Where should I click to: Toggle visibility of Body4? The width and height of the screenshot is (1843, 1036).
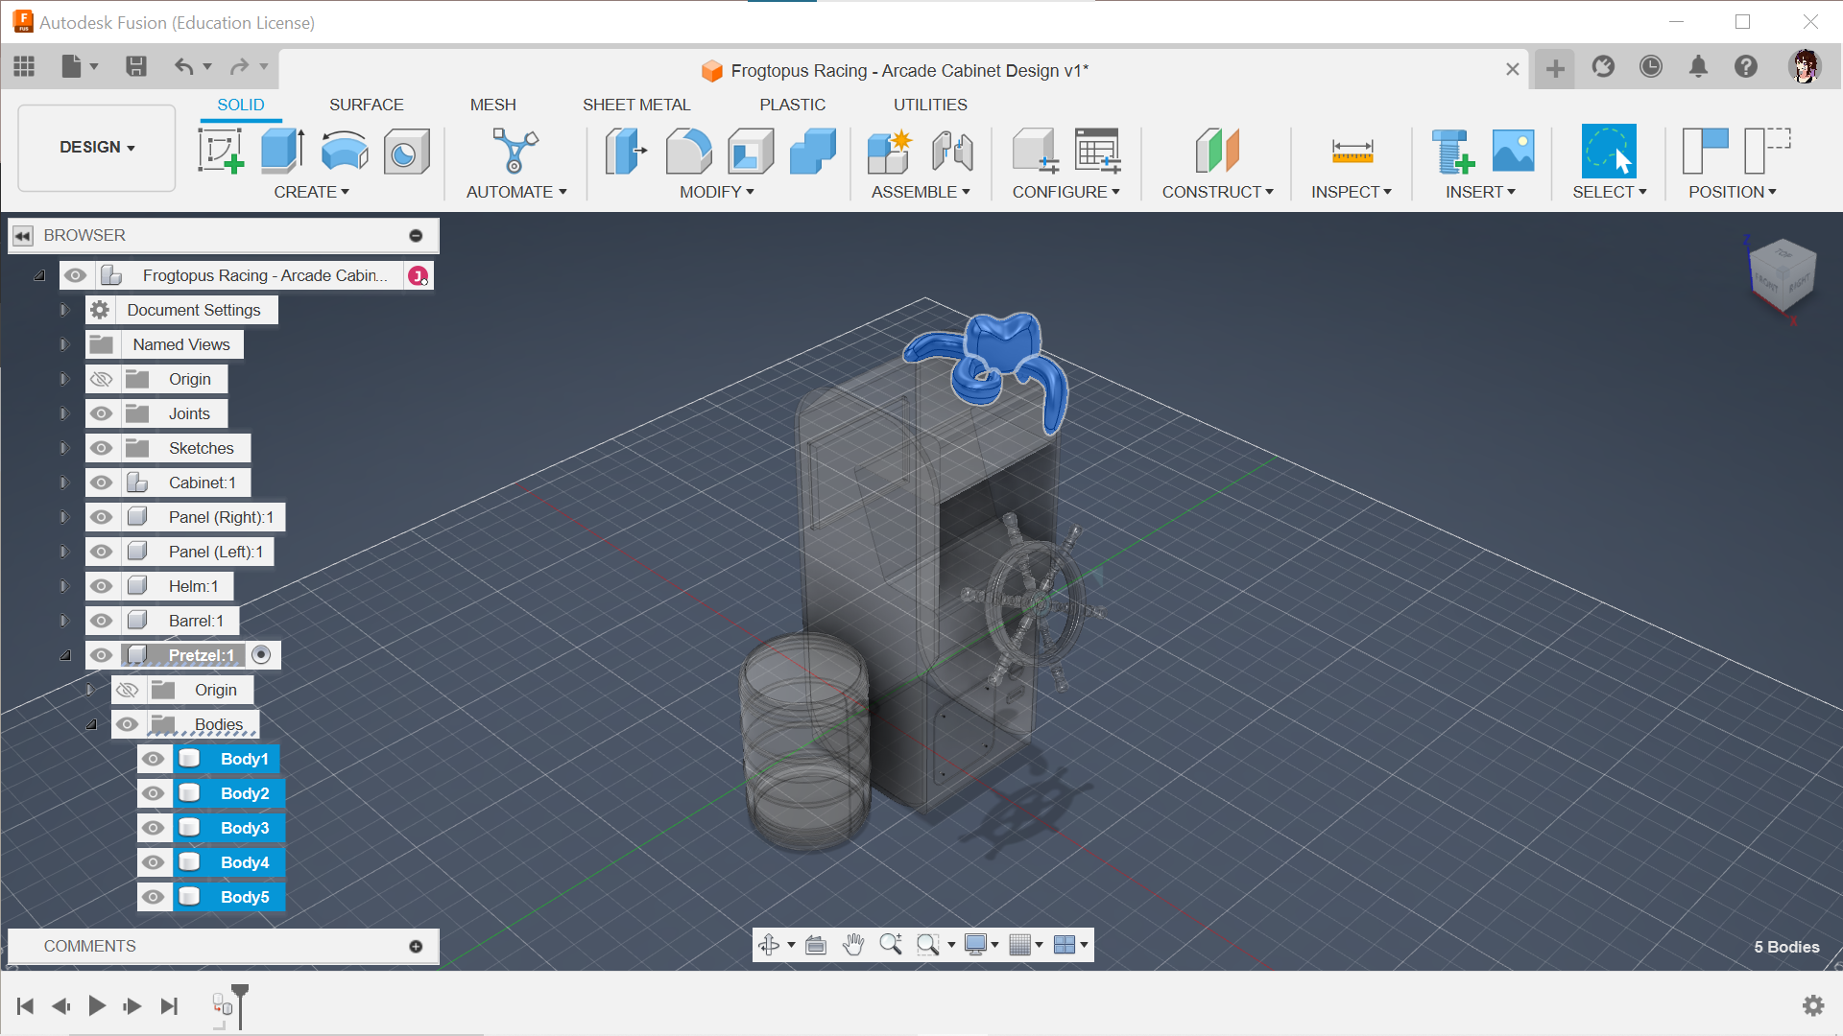(153, 862)
